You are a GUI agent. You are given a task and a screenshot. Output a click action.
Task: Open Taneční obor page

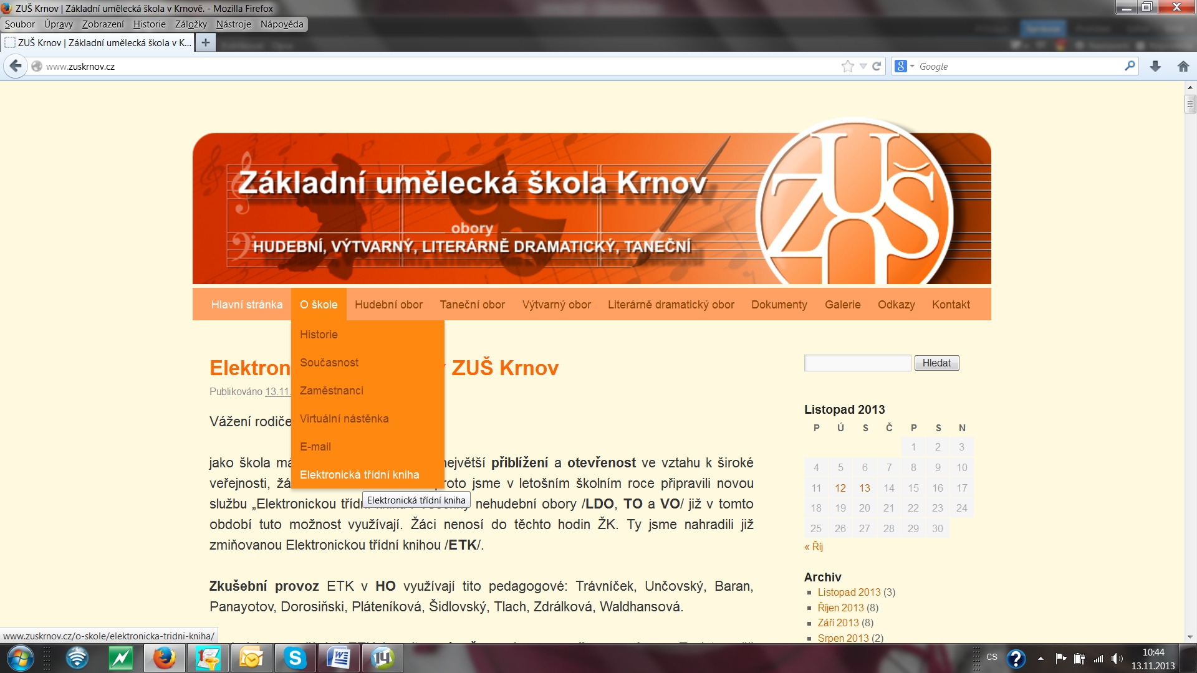(473, 305)
